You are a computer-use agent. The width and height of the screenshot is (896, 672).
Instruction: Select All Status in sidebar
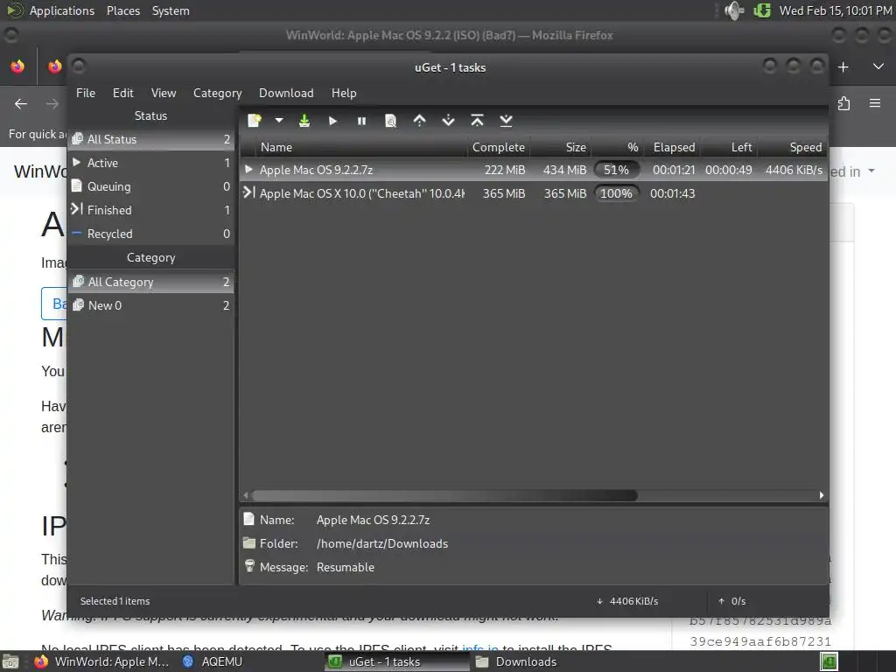151,139
